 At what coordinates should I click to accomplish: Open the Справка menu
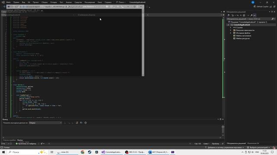[x=108, y=2]
